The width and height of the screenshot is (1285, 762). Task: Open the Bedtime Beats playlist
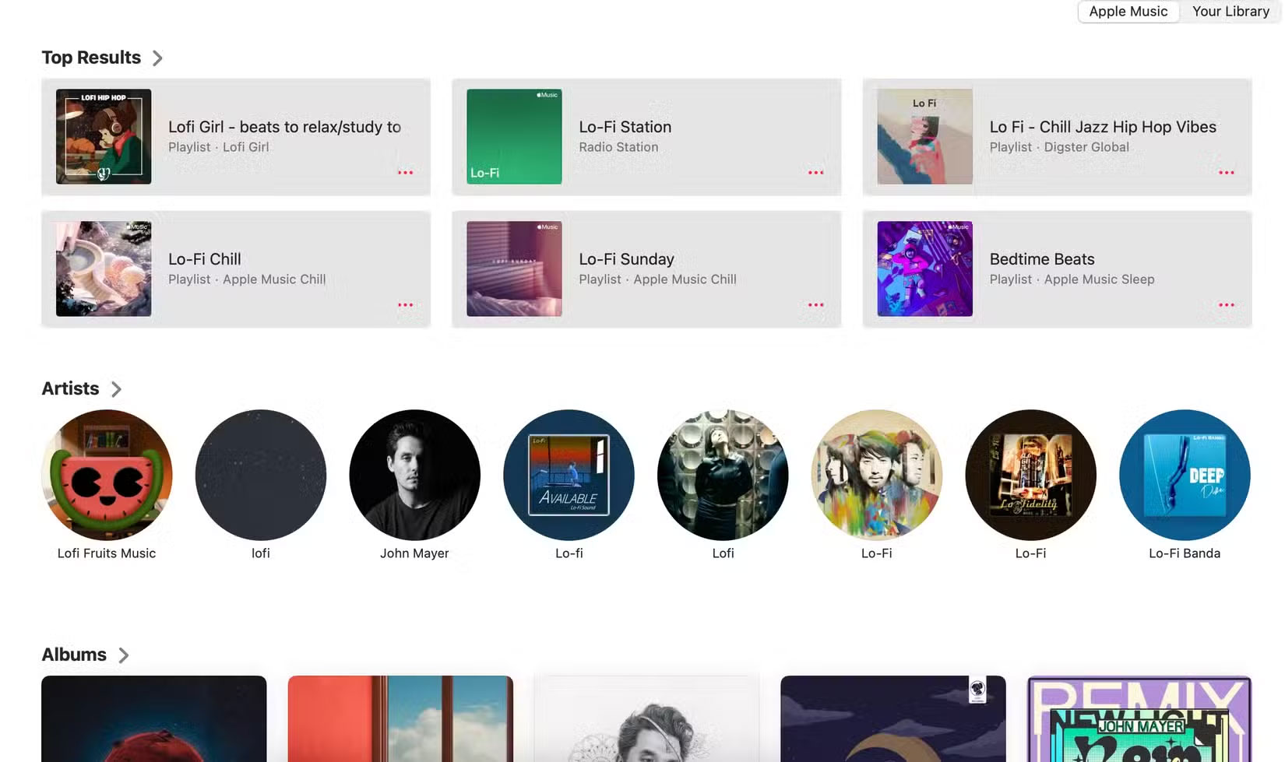1041,258
